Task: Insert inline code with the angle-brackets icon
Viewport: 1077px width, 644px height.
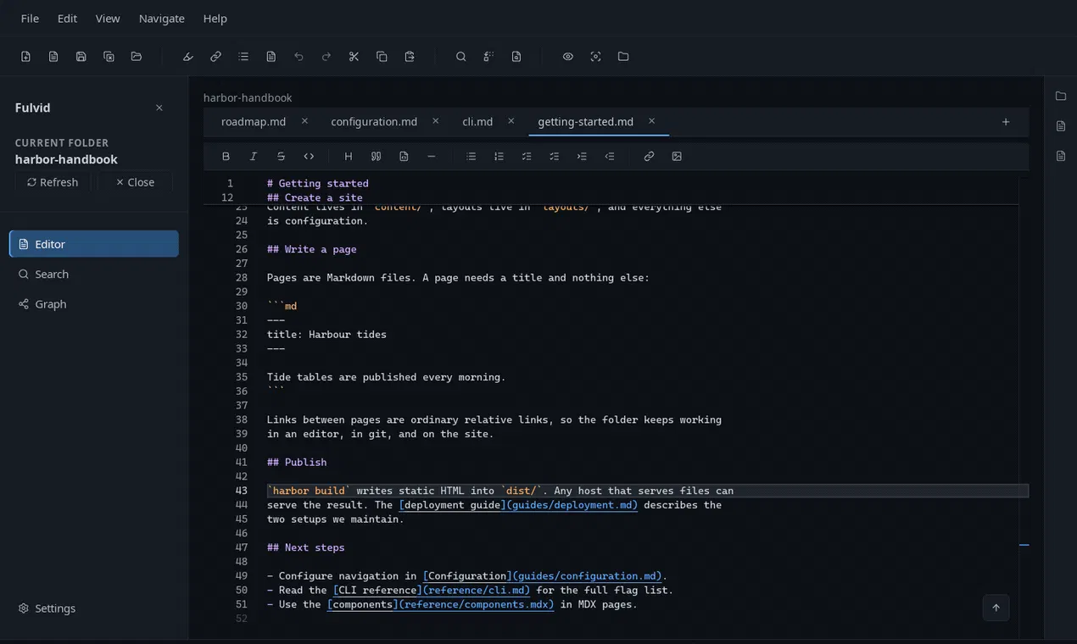Action: coord(309,157)
